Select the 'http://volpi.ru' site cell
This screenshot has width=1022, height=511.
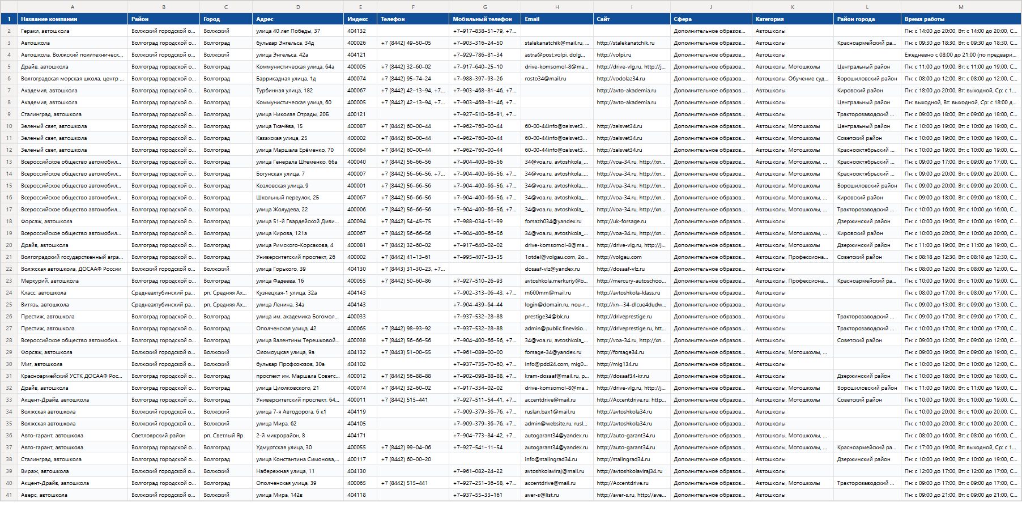pos(632,55)
